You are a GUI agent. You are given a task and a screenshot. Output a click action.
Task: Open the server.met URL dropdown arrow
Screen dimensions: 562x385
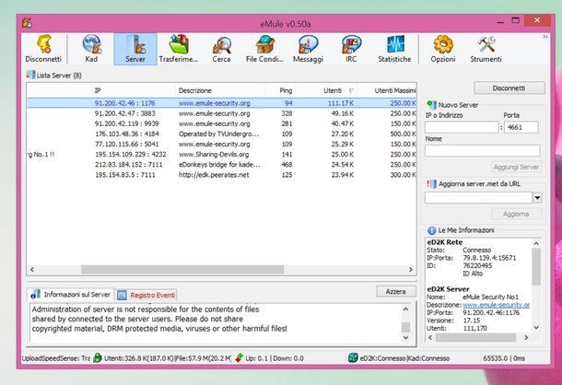pyautogui.click(x=537, y=197)
